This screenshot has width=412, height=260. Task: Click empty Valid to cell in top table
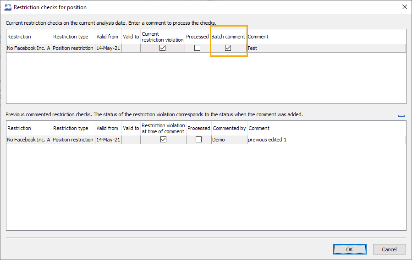pyautogui.click(x=131, y=48)
